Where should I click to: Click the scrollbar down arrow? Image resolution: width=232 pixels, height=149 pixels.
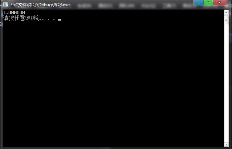click(226, 144)
